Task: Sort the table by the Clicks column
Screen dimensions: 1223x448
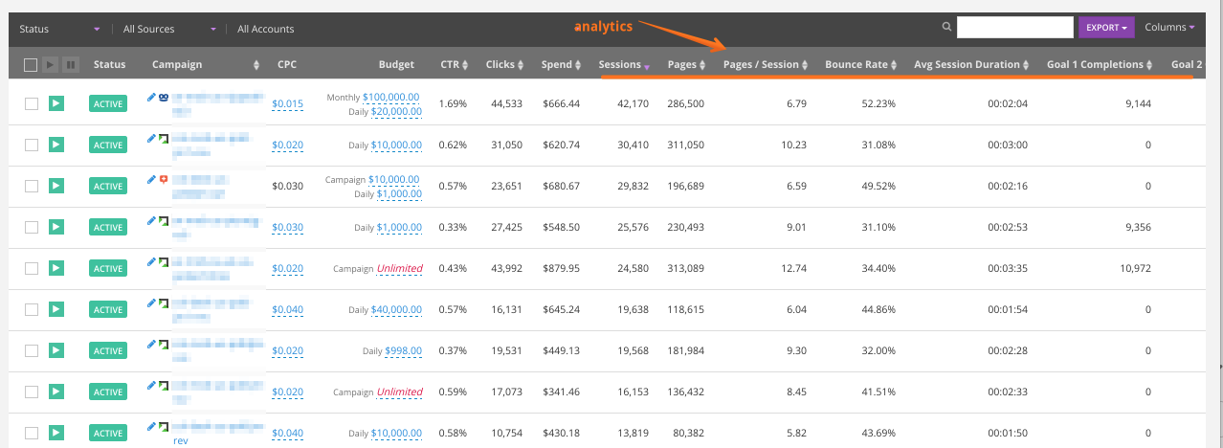Action: coord(504,65)
